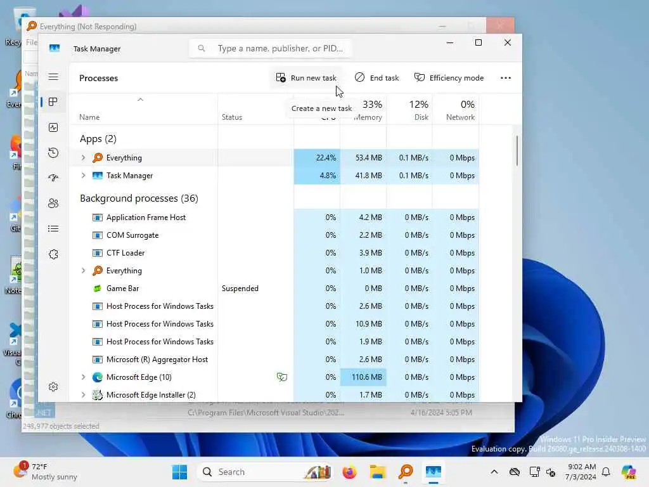The width and height of the screenshot is (649, 487).
Task: Open the clock showing 9:02 AM
Action: click(581, 472)
